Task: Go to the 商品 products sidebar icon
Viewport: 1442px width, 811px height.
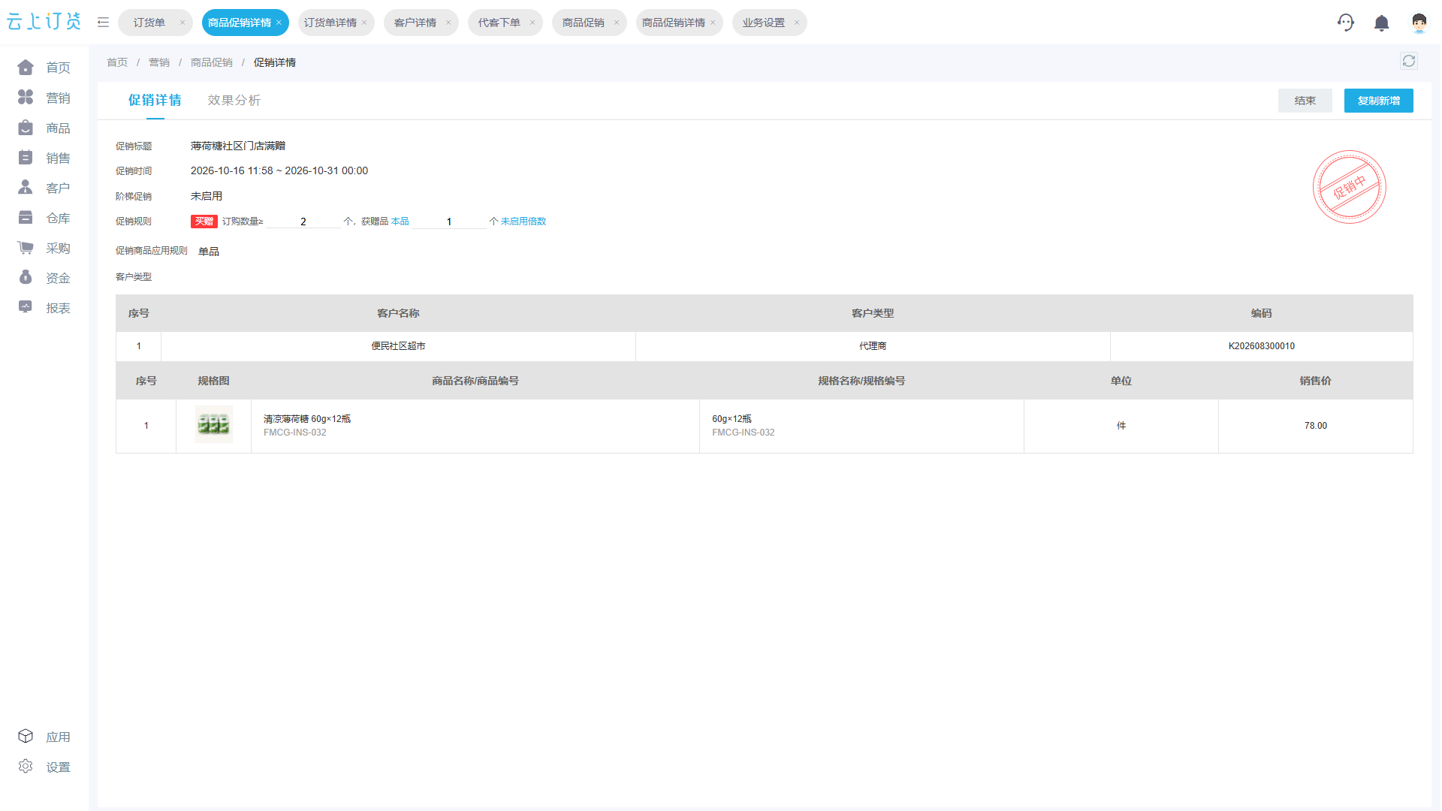Action: [x=26, y=128]
